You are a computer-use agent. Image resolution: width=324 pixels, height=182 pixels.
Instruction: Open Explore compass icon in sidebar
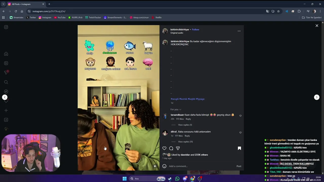click(6, 92)
